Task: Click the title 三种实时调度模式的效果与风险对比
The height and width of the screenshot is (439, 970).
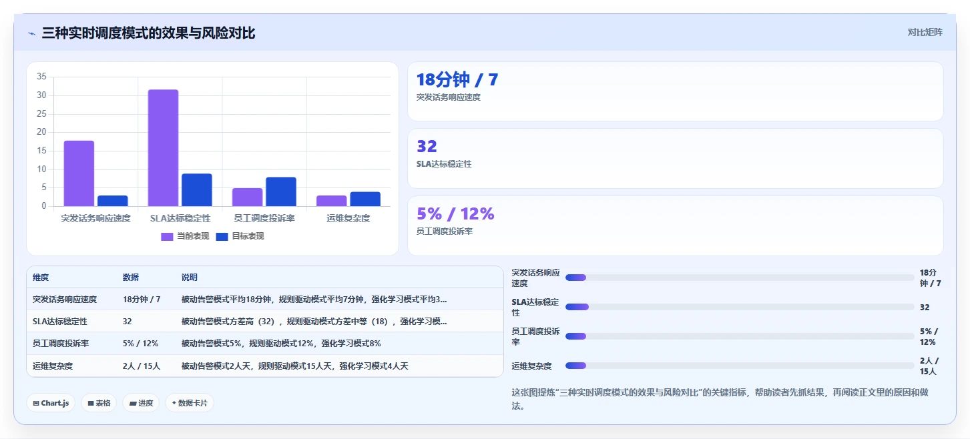Action: (148, 33)
